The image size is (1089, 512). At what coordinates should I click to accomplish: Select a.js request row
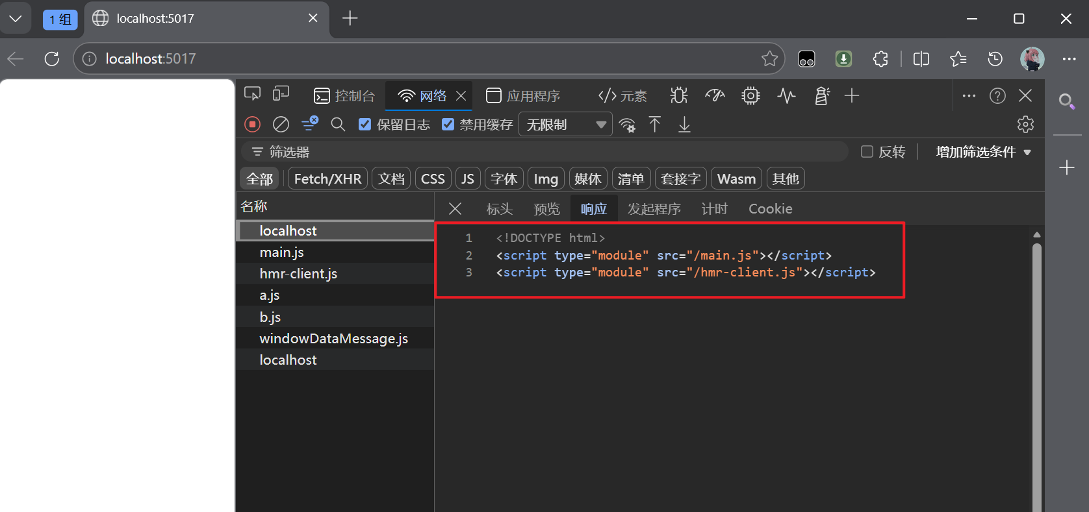tap(335, 295)
